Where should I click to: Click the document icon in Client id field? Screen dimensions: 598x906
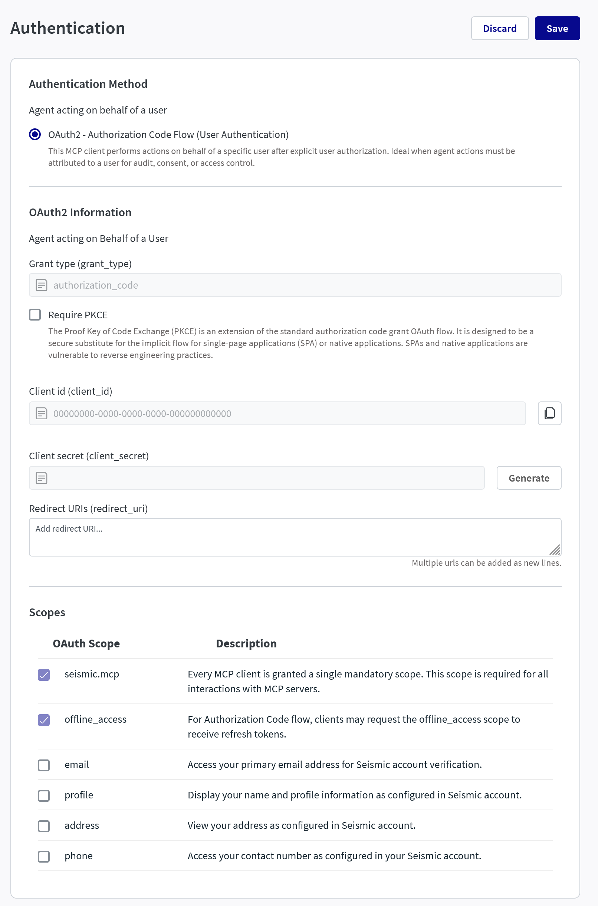tap(42, 413)
